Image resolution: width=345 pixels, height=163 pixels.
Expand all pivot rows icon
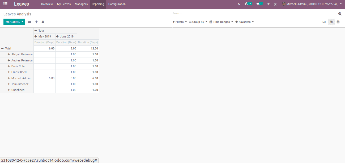point(36,22)
